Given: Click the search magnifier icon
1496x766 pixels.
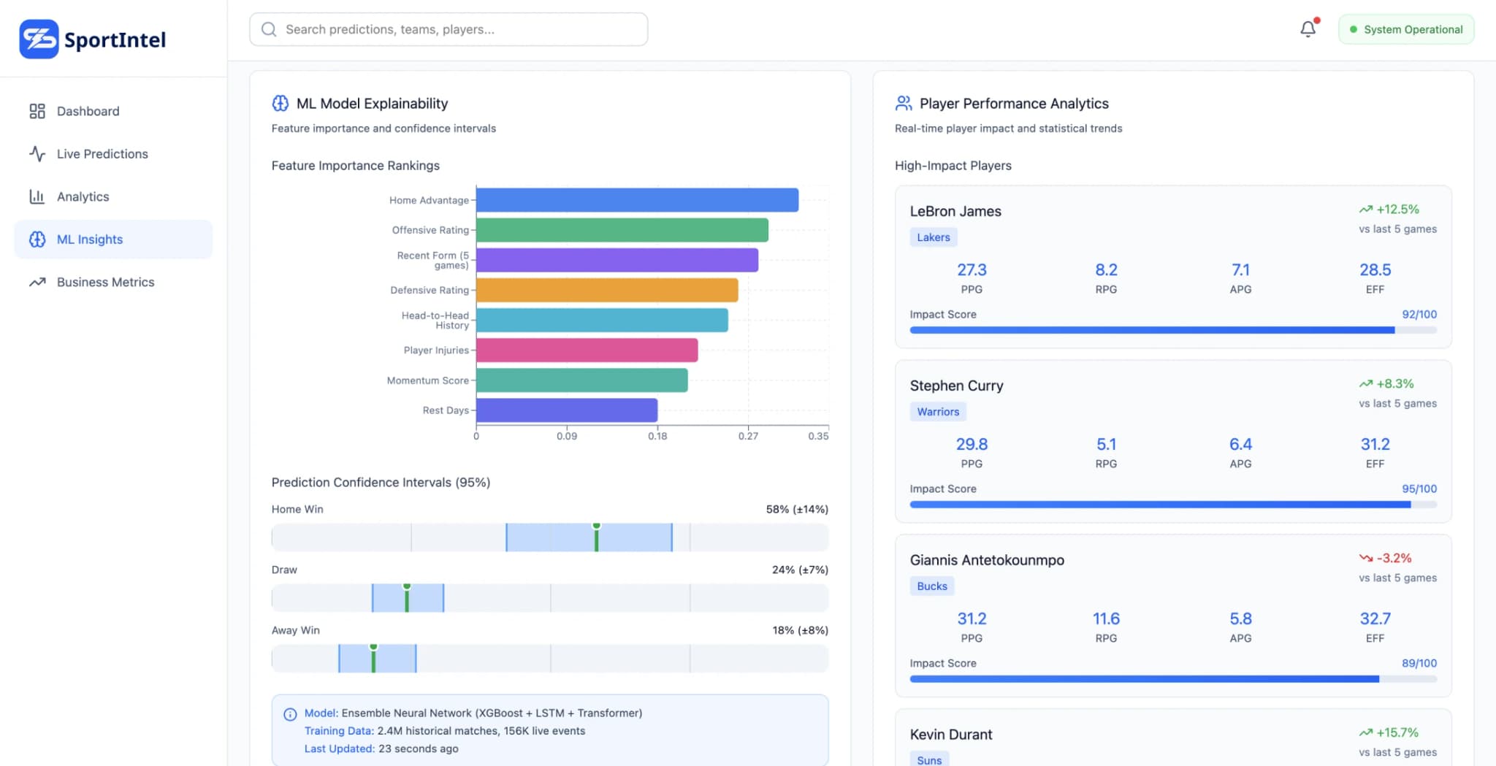Looking at the screenshot, I should (x=269, y=29).
